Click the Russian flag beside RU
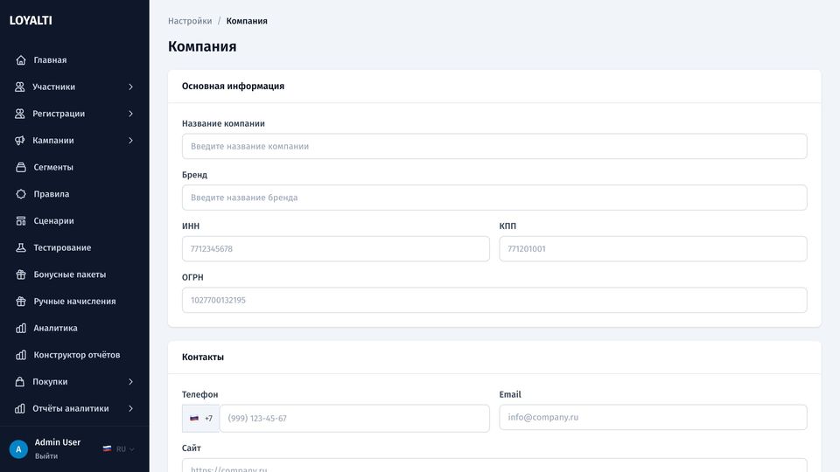The width and height of the screenshot is (840, 472). pos(107,449)
